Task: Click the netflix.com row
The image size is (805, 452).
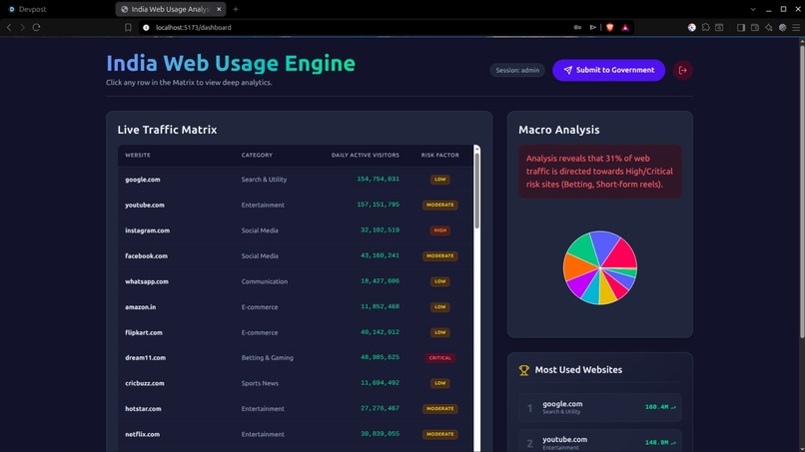Action: (x=296, y=434)
